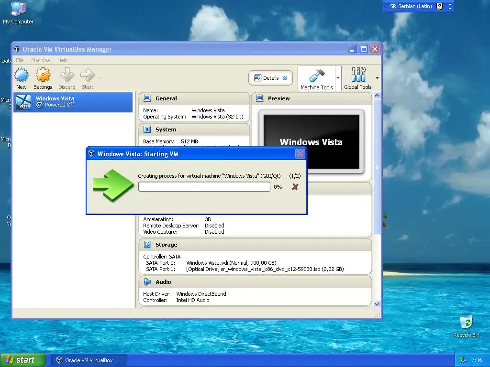This screenshot has height=367, width=490.
Task: Click Operating System Windows Vista (32-bit) value
Action: (218, 117)
